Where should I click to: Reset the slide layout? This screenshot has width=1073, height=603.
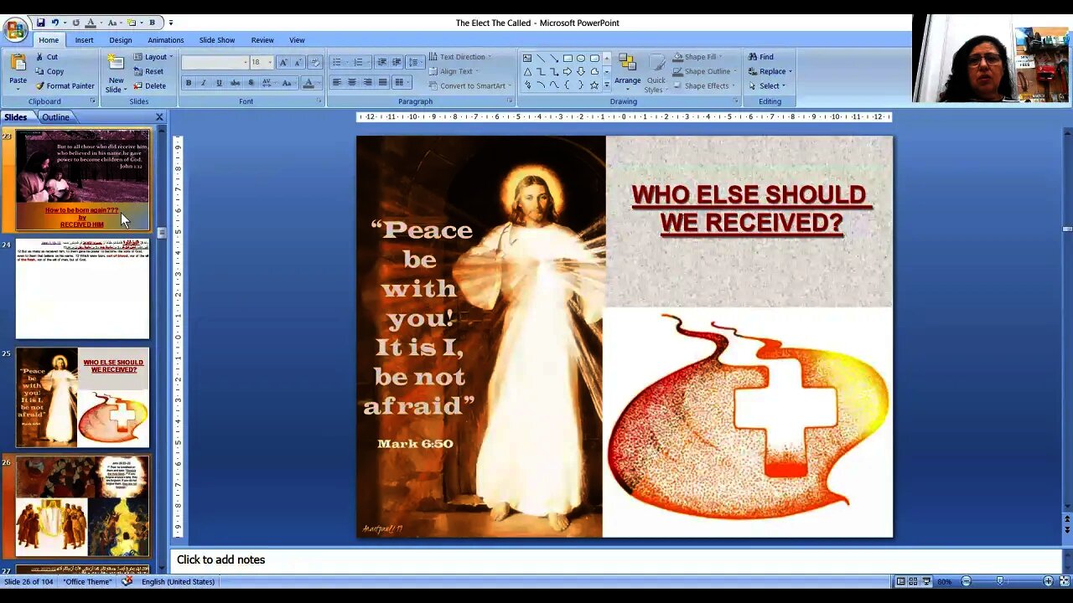(148, 71)
